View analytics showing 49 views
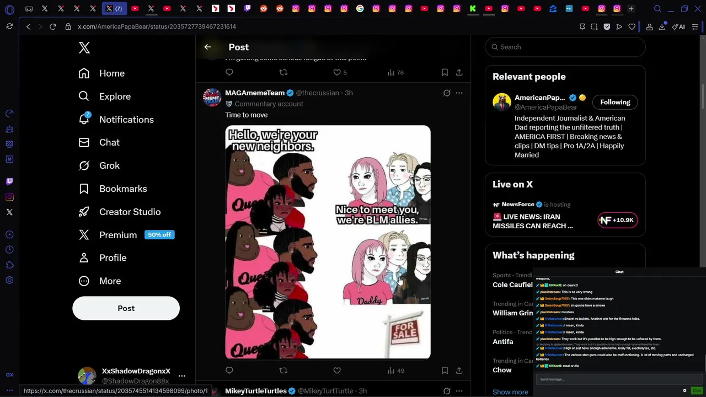Screen dimensions: 706x397 point(396,371)
